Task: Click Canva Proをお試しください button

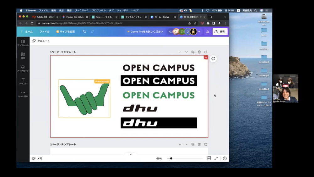Action: click(145, 31)
